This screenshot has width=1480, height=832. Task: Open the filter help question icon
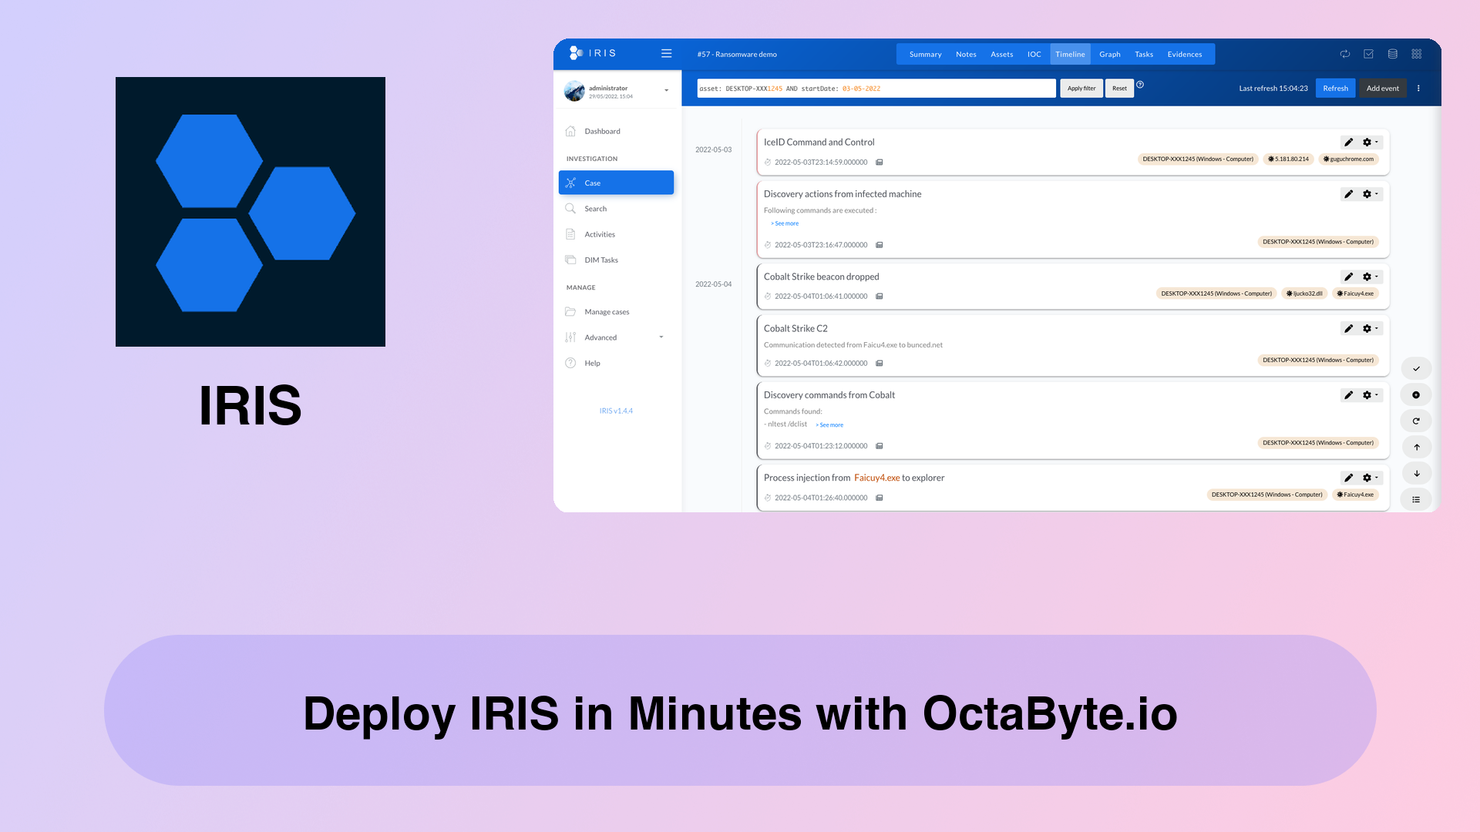(x=1140, y=85)
